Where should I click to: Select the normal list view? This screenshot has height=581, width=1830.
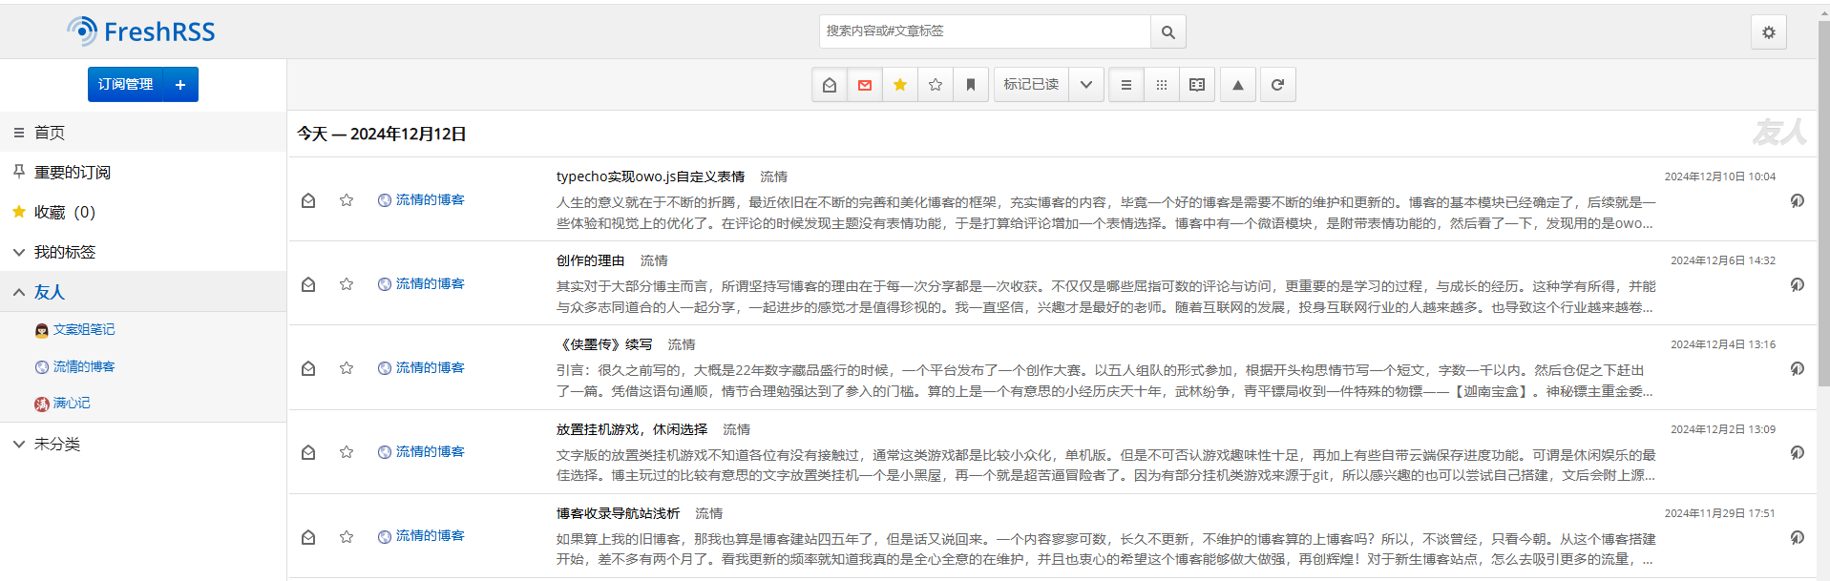pyautogui.click(x=1126, y=85)
